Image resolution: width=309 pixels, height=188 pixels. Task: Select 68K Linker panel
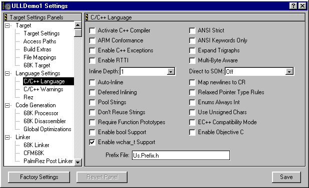pyautogui.click(x=36, y=145)
